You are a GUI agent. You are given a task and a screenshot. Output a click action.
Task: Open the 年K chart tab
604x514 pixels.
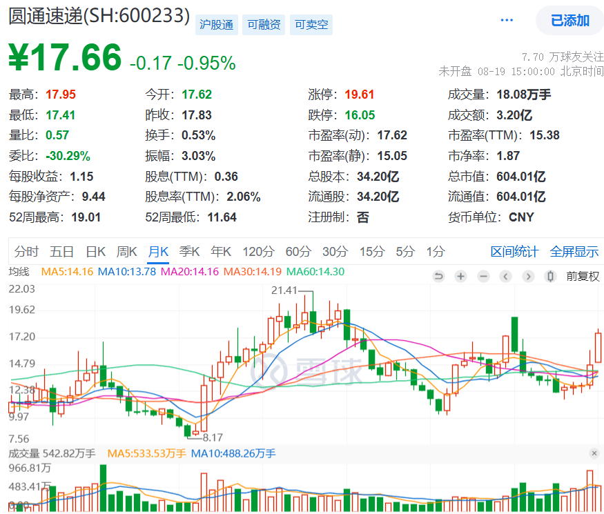point(221,252)
